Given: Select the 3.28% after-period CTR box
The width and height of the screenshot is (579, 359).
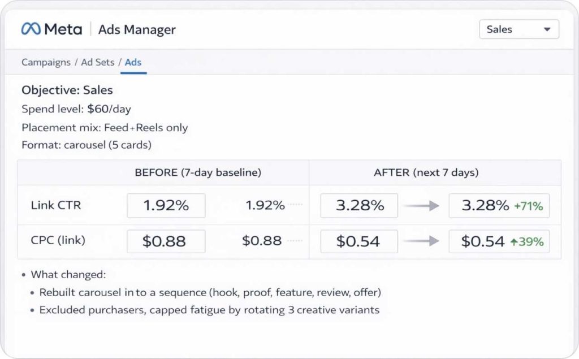Looking at the screenshot, I should [x=358, y=205].
